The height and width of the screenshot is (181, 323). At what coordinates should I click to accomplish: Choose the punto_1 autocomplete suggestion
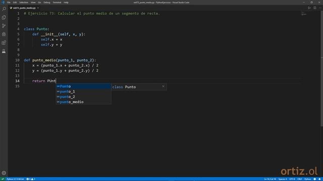click(83, 92)
